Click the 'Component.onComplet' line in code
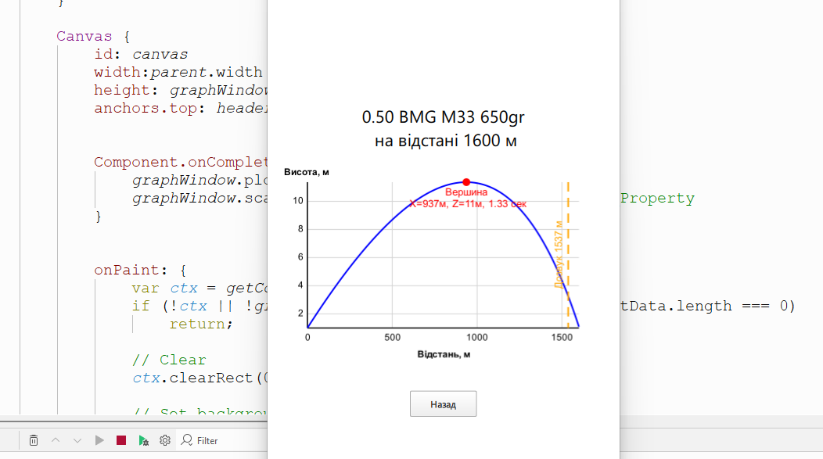The height and width of the screenshot is (459, 823). tap(181, 162)
